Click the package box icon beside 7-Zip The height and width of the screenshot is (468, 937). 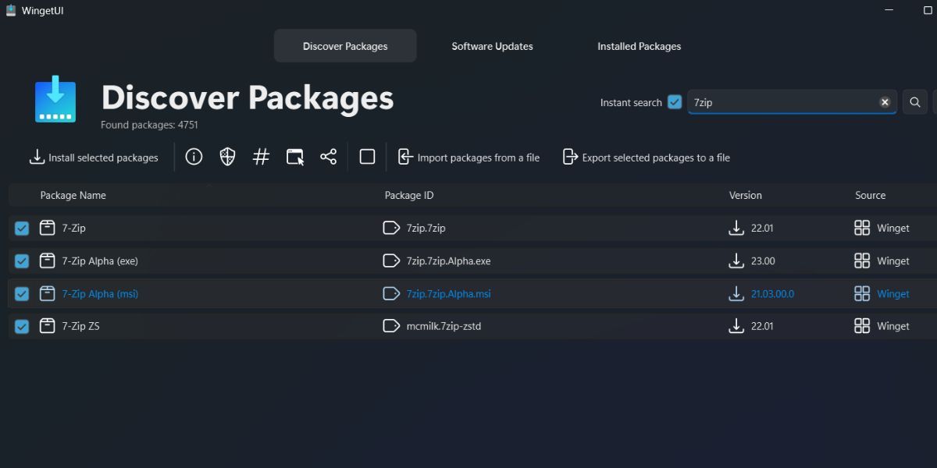(48, 228)
